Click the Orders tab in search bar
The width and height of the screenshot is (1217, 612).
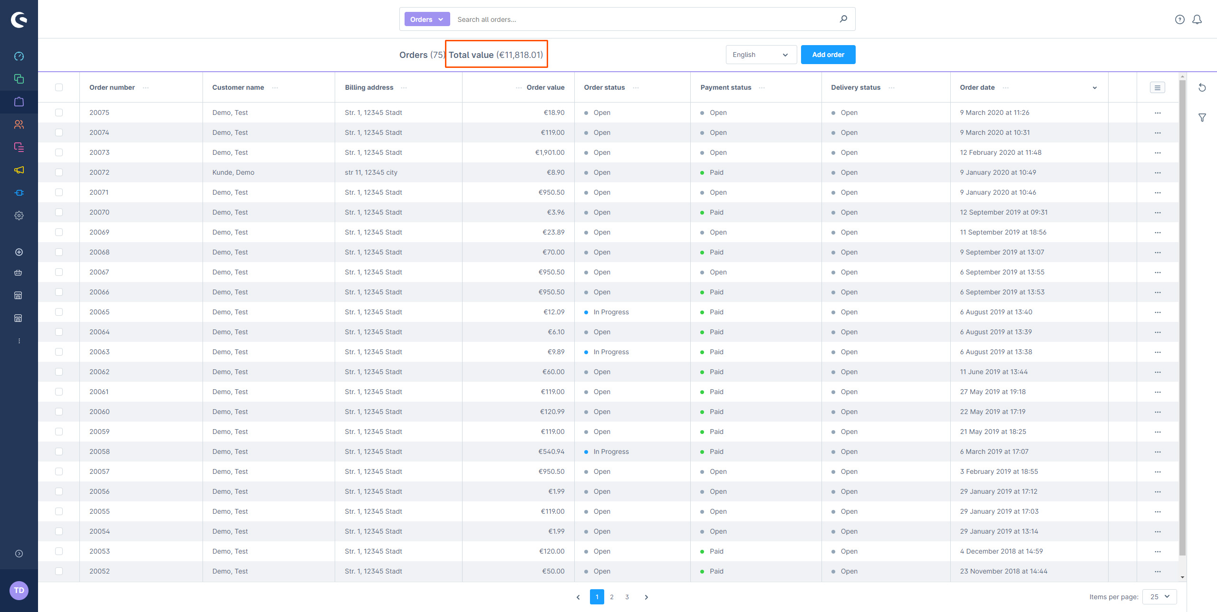click(x=426, y=19)
